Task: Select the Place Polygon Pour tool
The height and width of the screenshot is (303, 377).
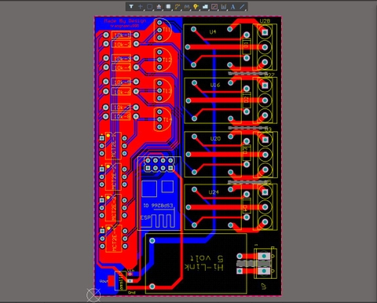Action: tap(205, 7)
